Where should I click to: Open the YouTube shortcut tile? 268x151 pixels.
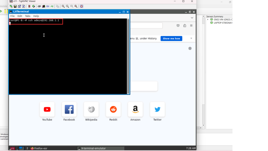pos(47,109)
